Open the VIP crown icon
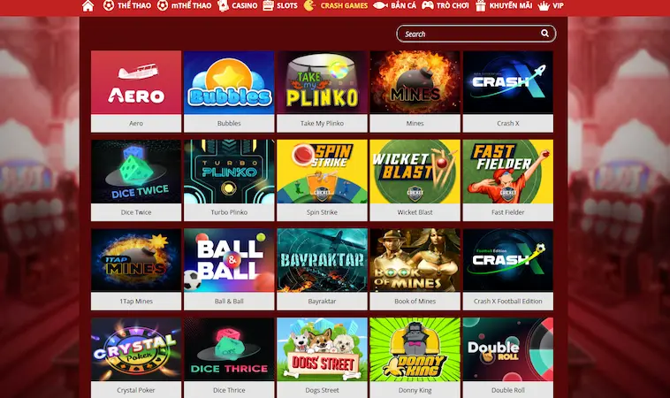 click(544, 5)
